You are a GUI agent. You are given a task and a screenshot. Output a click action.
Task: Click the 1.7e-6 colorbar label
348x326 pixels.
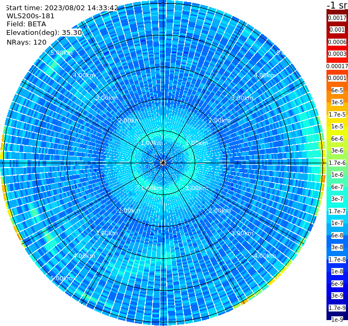pos(337,163)
